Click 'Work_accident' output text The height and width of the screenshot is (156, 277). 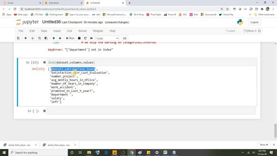[62, 87]
